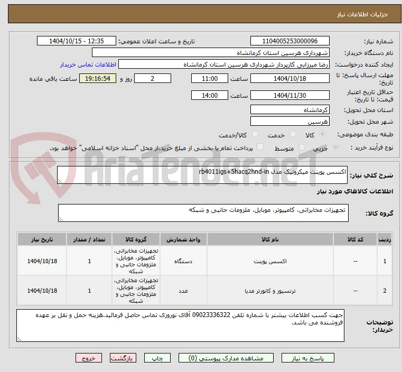Click the واحد شمارش column header
This screenshot has height=372, width=402.
[183, 239]
